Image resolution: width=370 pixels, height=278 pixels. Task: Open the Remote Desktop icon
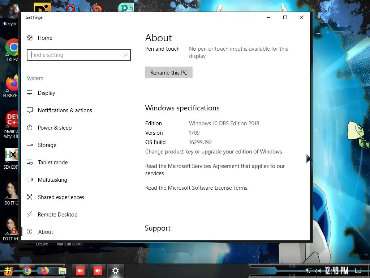click(x=30, y=214)
